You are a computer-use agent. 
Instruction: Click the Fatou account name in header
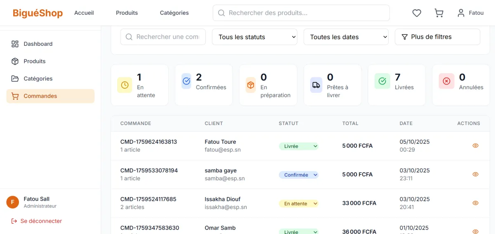pos(476,13)
